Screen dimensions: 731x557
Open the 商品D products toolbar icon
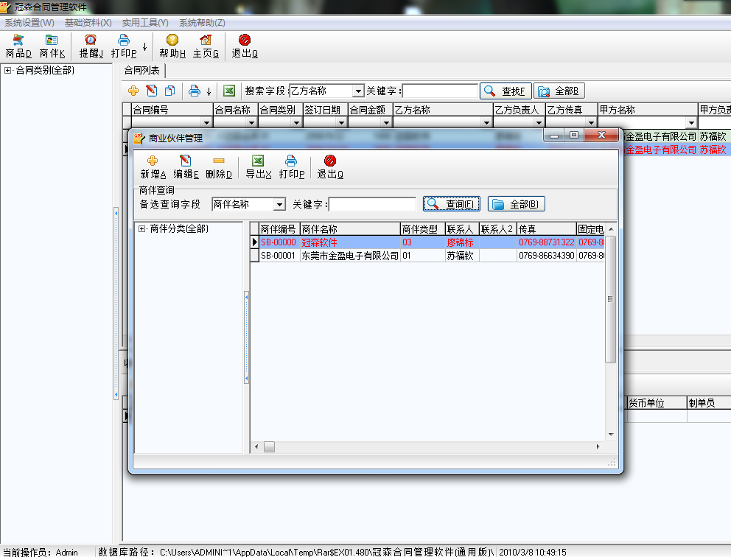tap(18, 40)
